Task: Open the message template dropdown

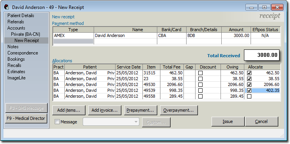Action: (111, 122)
